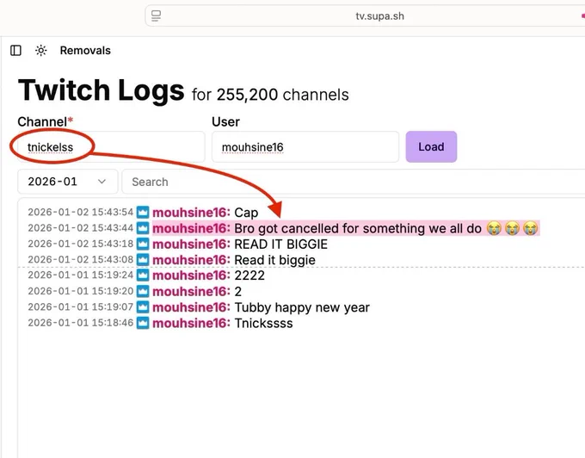Toggle the sidebar panel icon

15,51
